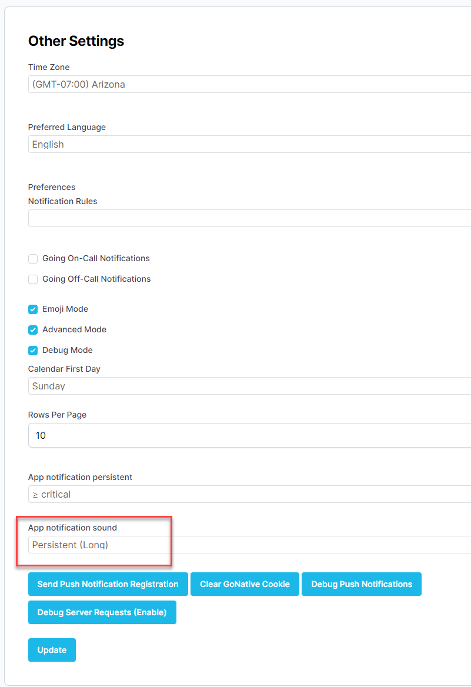Image resolution: width=471 pixels, height=687 pixels.
Task: Turn off Debug Mode checkbox
Action: coord(33,351)
